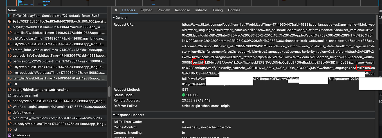
Task: Collapse the Response Headers section
Action: (x=114, y=115)
